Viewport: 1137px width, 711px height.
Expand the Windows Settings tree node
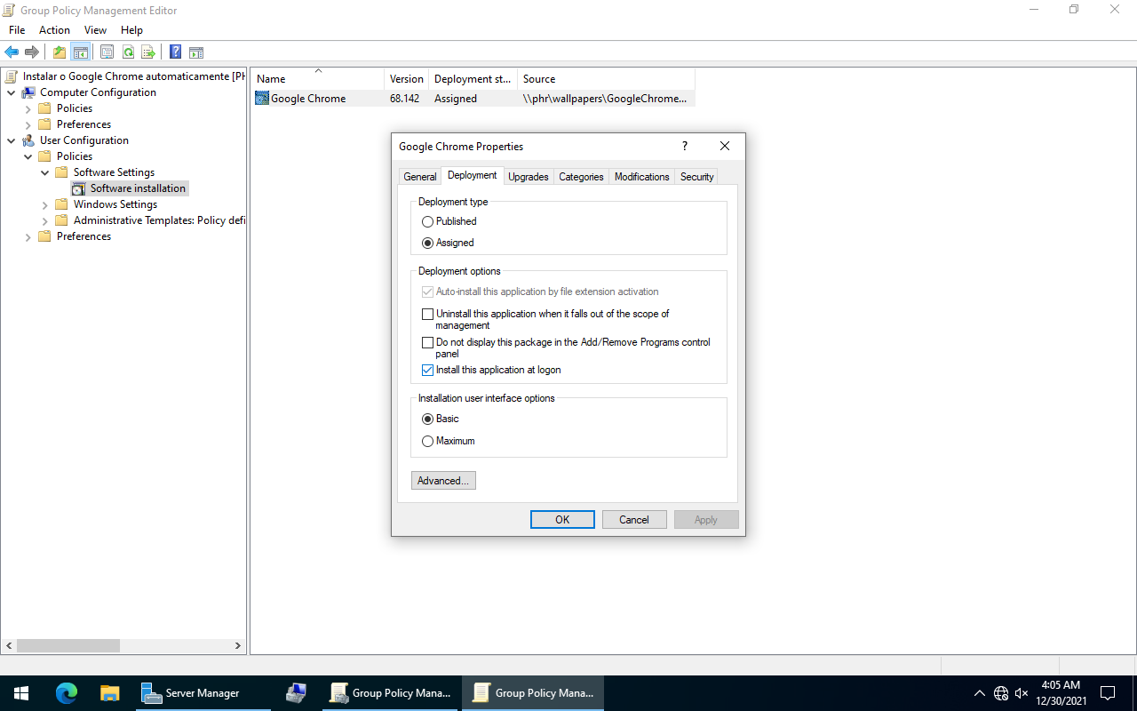[x=45, y=204]
